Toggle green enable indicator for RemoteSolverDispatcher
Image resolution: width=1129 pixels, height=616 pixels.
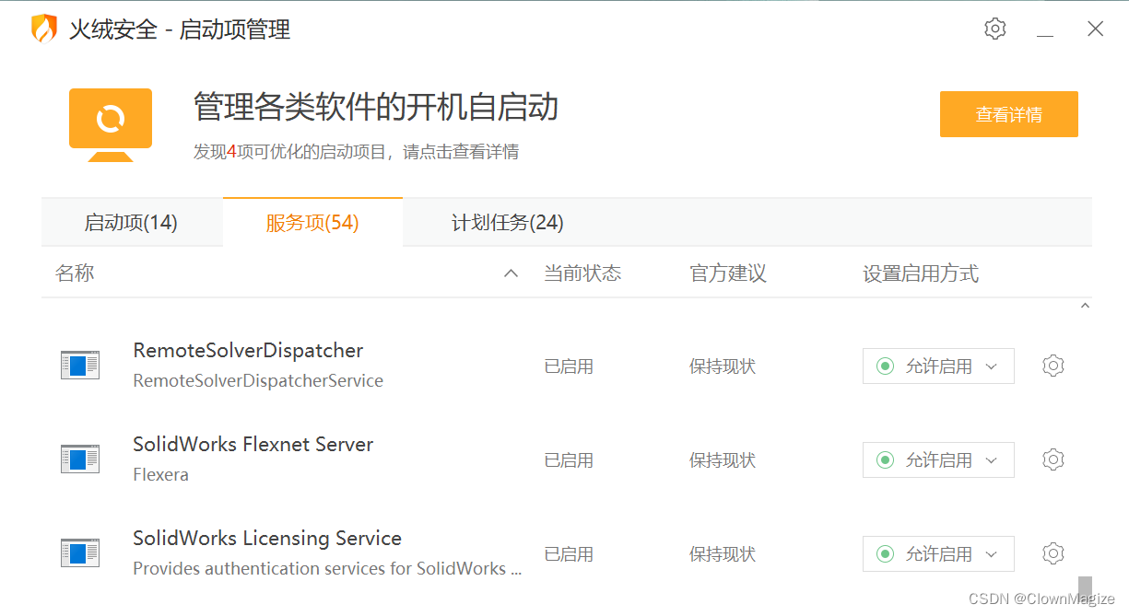click(885, 366)
